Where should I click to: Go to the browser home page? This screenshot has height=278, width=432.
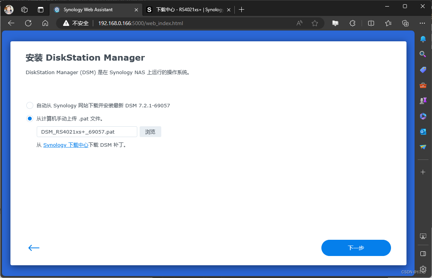pyautogui.click(x=45, y=23)
